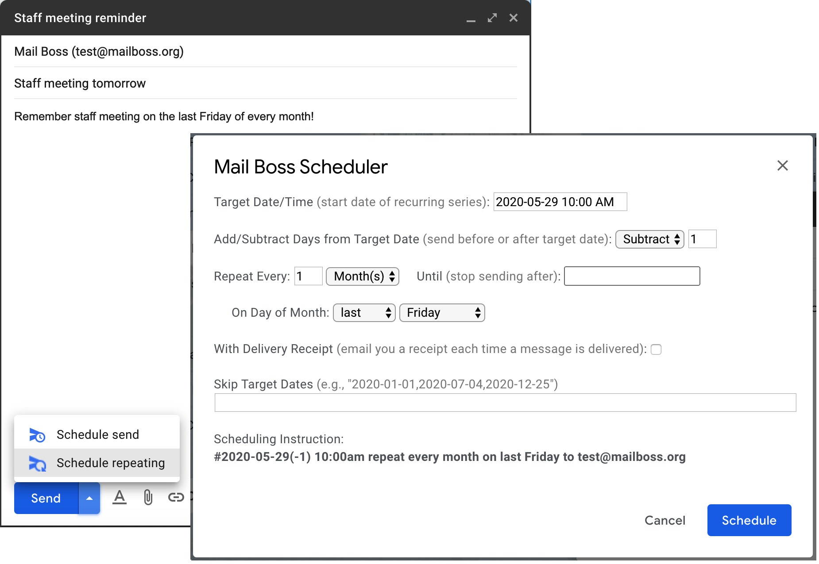The width and height of the screenshot is (819, 564).
Task: Click the Schedule button in the dialog
Action: click(749, 520)
